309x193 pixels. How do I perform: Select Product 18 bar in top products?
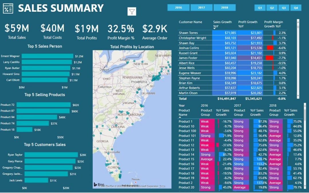24,130
